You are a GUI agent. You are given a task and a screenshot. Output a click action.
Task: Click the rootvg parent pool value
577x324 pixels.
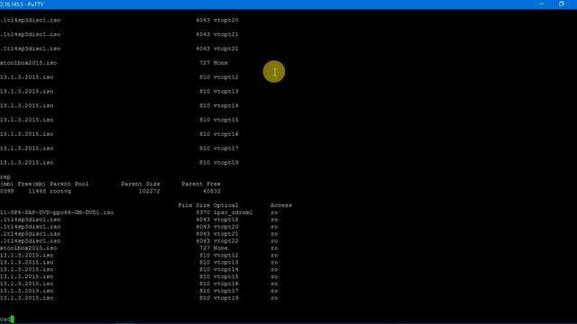coord(60,191)
